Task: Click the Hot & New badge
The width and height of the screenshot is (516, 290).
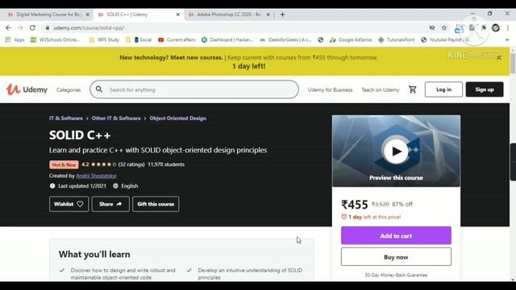Action: (64, 164)
